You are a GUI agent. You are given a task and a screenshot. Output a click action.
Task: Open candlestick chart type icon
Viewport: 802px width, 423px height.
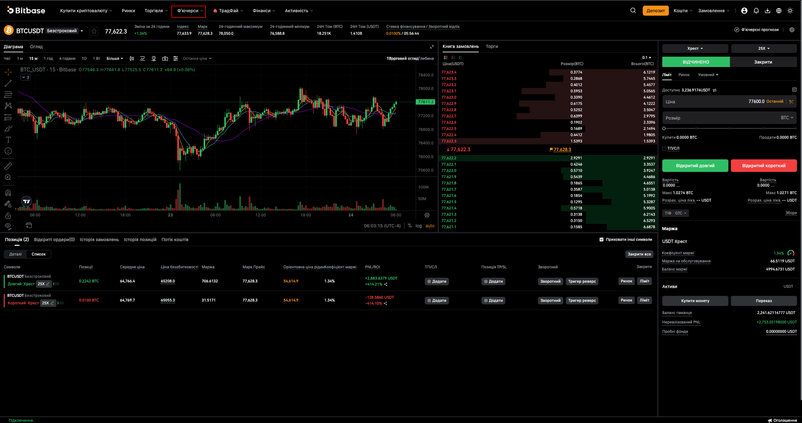pyautogui.click(x=132, y=59)
